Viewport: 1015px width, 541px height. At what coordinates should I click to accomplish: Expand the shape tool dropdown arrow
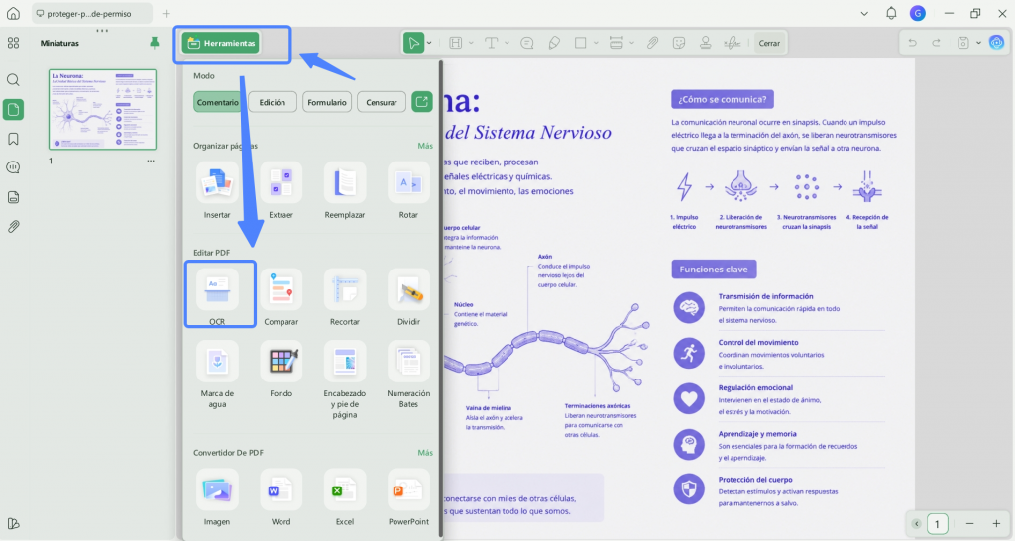[x=596, y=43]
